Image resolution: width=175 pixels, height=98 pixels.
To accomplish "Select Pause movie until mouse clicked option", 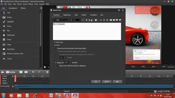I will (56, 48).
